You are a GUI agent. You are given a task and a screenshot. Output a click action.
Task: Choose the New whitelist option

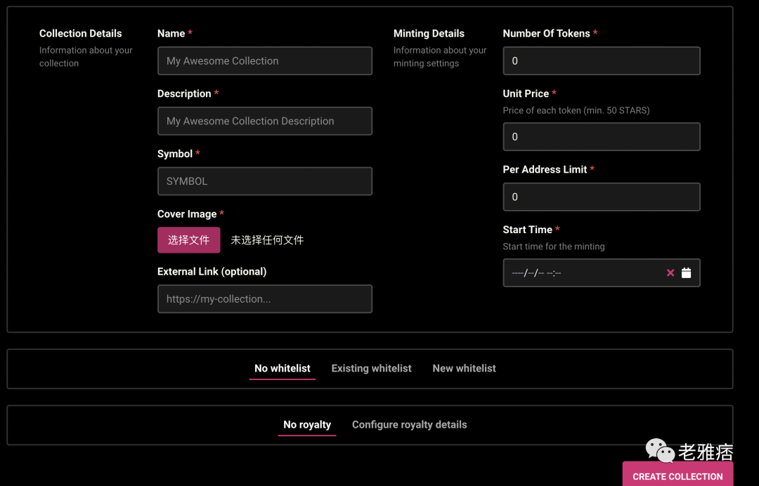[x=464, y=368]
